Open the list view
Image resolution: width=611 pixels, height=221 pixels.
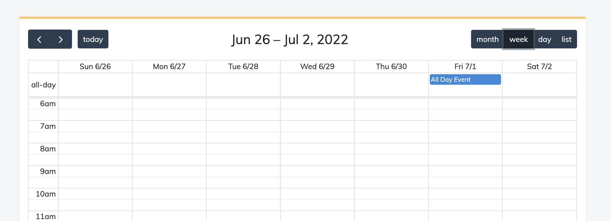[x=566, y=39]
